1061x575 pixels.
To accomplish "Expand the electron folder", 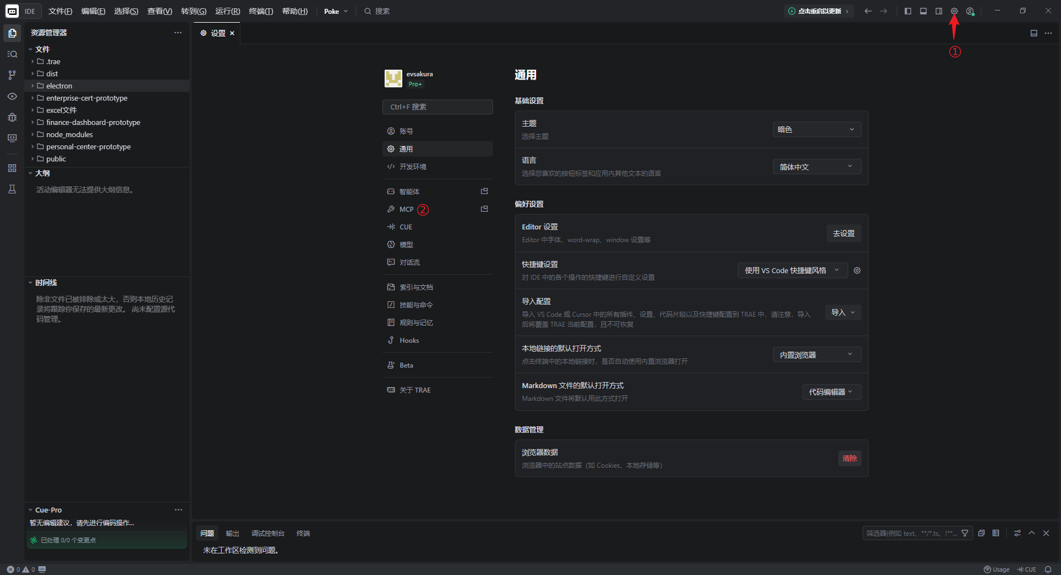I will [x=108, y=86].
